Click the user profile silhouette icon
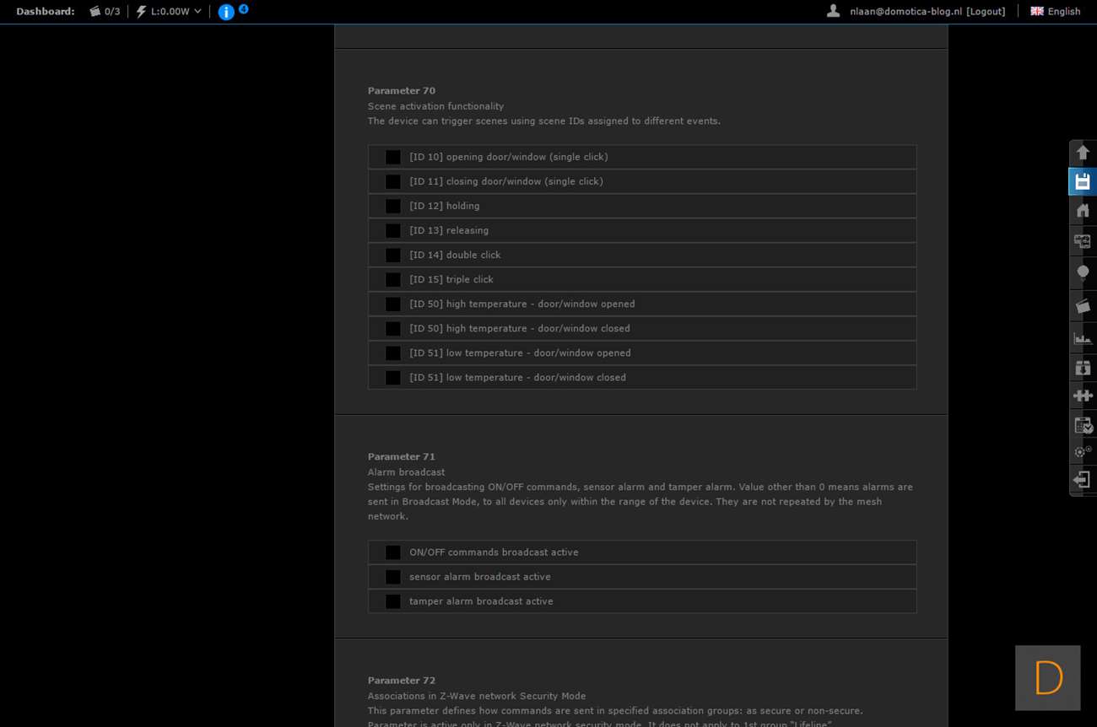The height and width of the screenshot is (727, 1097). [833, 11]
